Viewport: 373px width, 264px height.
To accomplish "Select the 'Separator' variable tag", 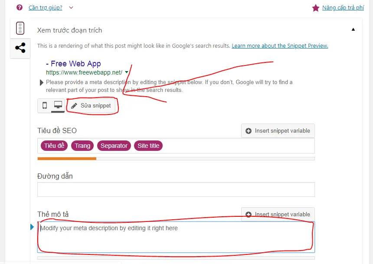I will [x=114, y=146].
